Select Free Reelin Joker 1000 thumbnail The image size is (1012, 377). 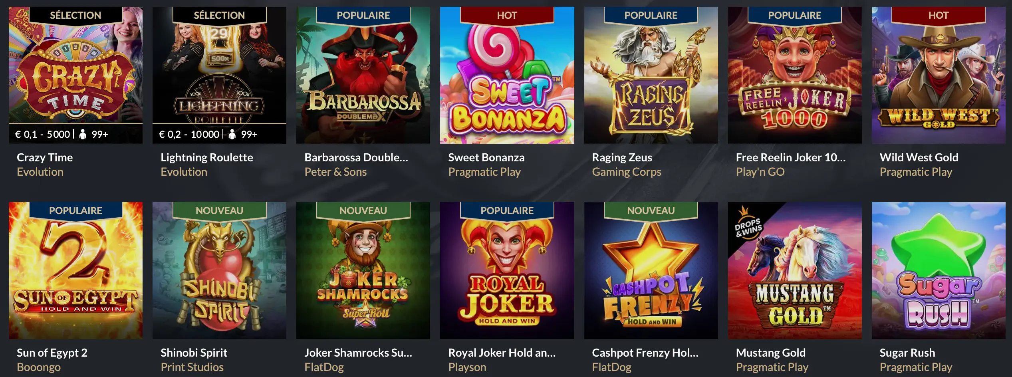[x=794, y=76]
